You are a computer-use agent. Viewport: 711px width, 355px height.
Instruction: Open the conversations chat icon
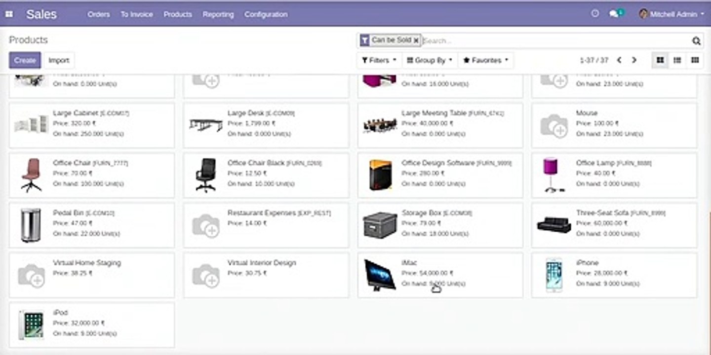click(x=614, y=14)
